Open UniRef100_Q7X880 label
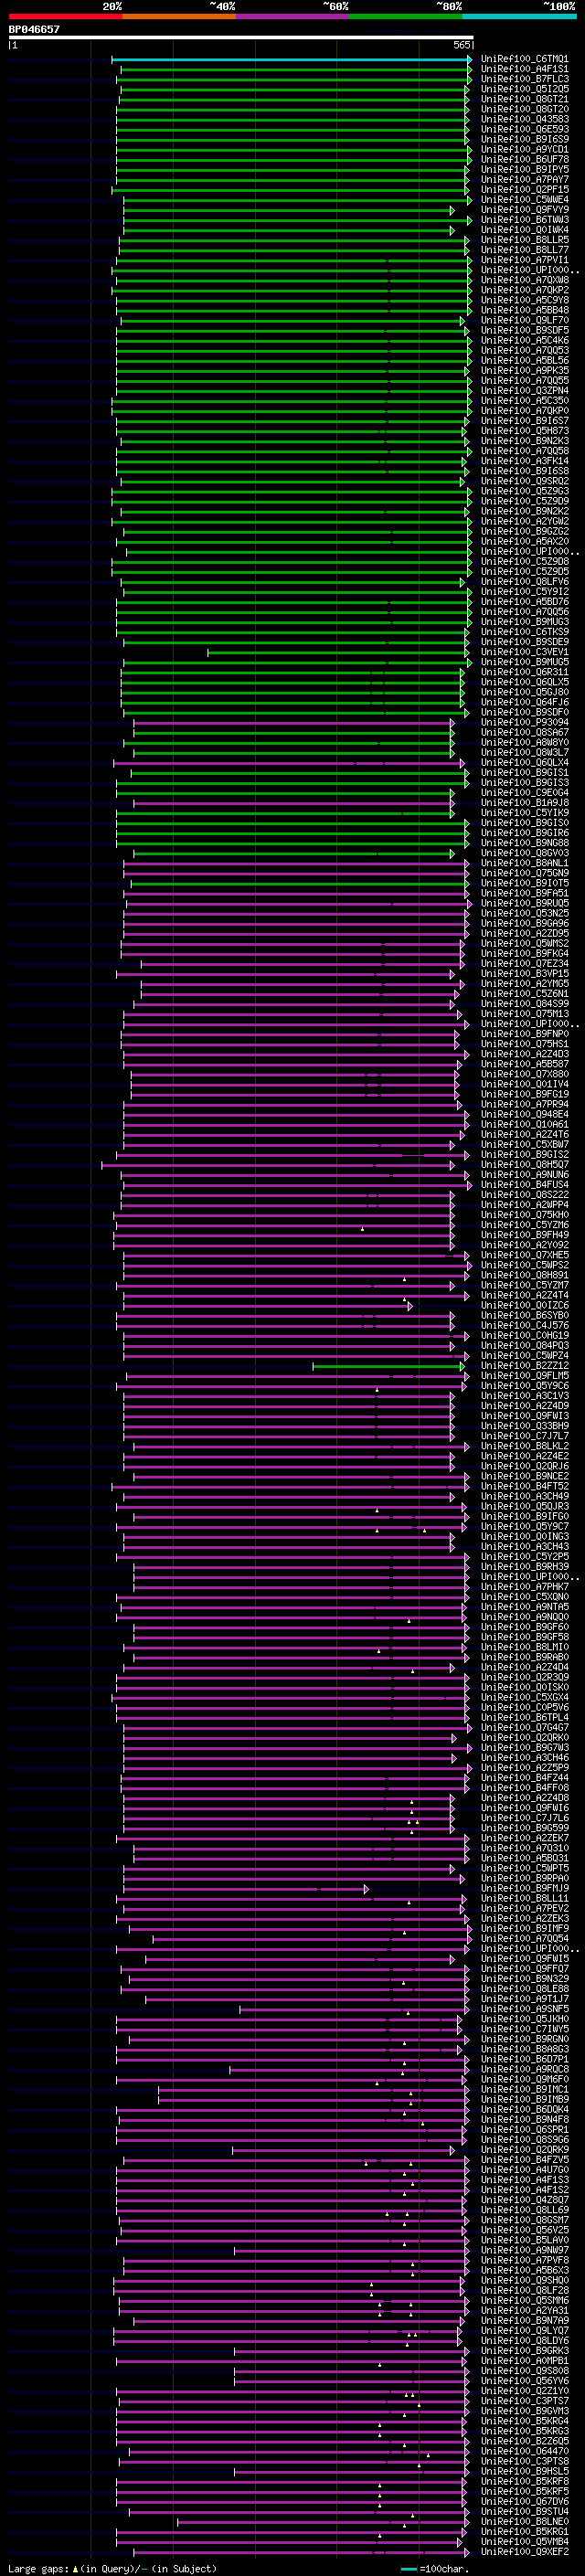This screenshot has height=2576, width=585. [x=525, y=1074]
